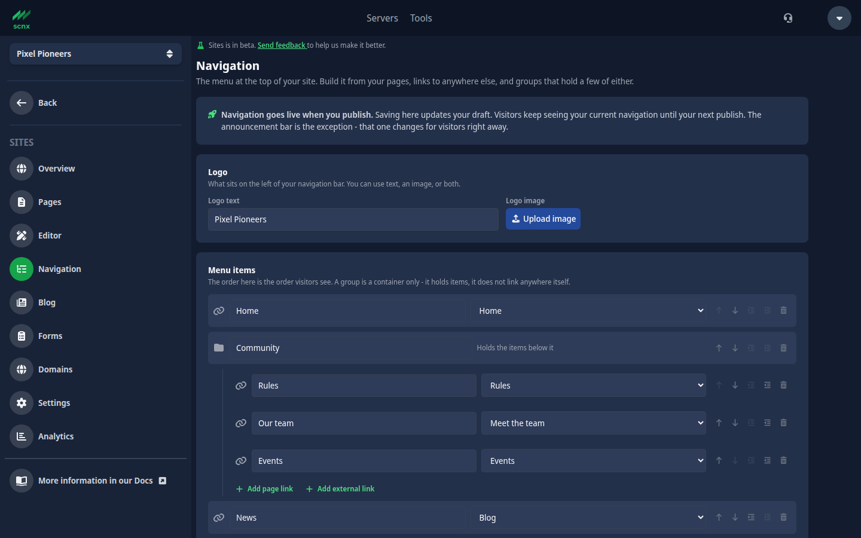
Task: Open the Rules page dropdown
Action: tap(594, 386)
